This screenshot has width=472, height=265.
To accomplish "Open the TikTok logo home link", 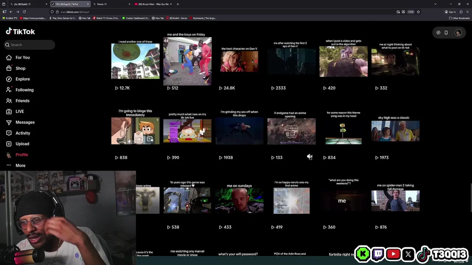I will (x=20, y=31).
